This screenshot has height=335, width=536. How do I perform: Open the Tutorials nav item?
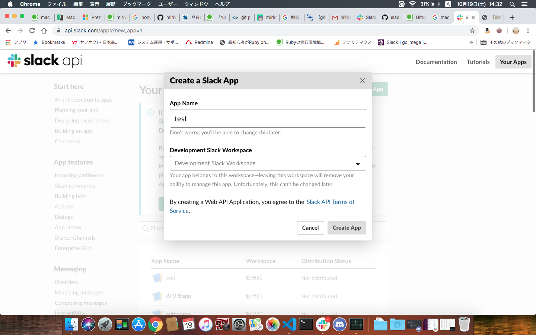(x=478, y=62)
